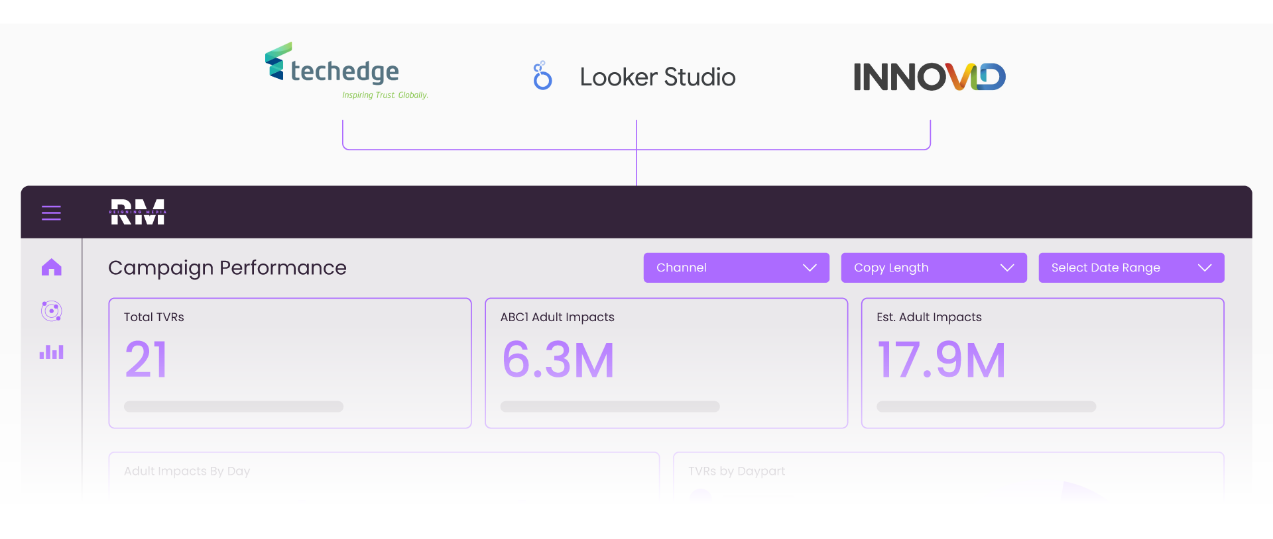Click the techedge logo

click(x=346, y=71)
